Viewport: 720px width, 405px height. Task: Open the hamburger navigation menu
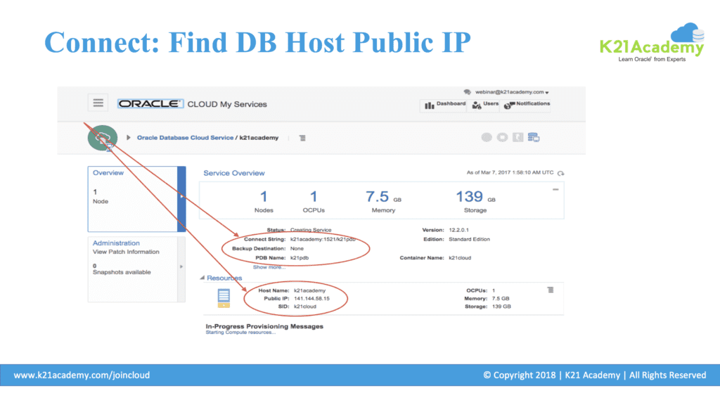pyautogui.click(x=98, y=103)
